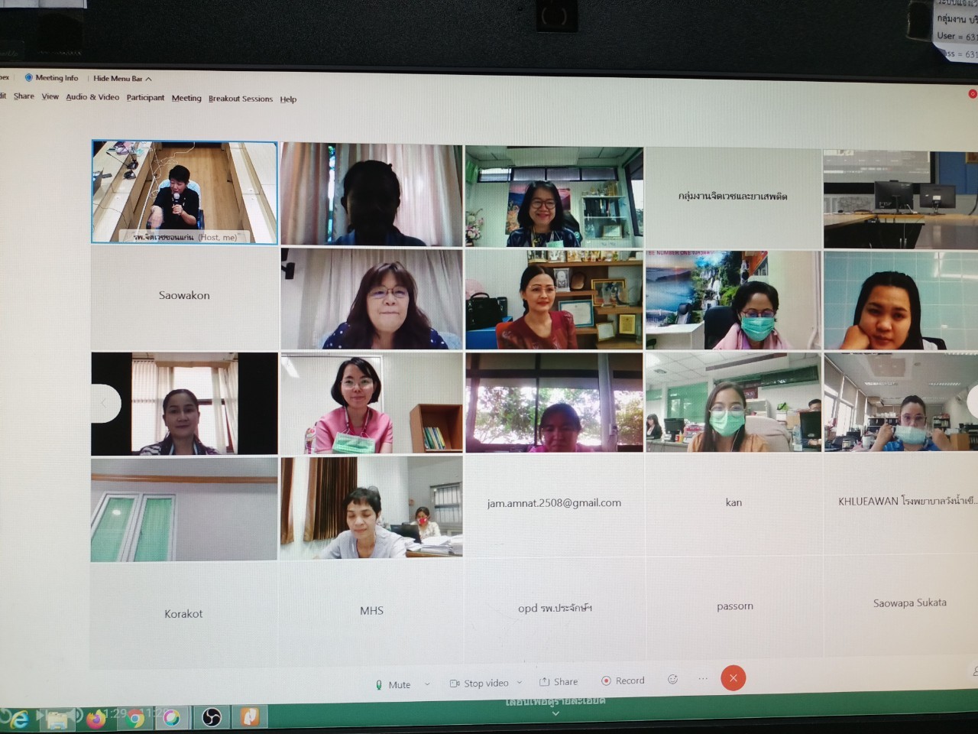This screenshot has height=734, width=978.
Task: Open Google Chrome from the taskbar
Action: (136, 718)
